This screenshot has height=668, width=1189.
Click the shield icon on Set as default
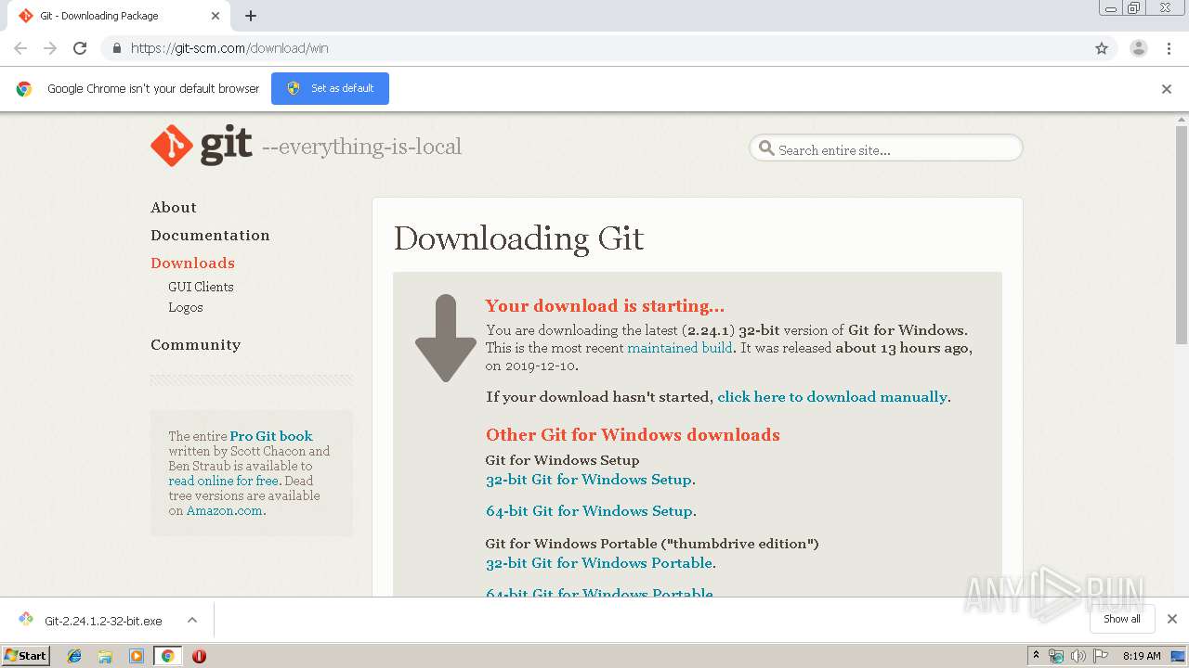(294, 88)
